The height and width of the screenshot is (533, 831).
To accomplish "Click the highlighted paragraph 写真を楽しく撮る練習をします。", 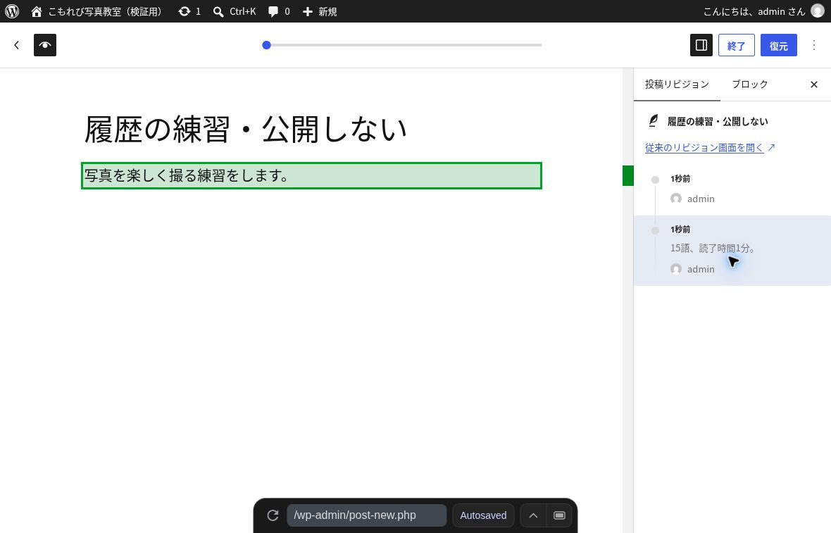I will point(311,175).
